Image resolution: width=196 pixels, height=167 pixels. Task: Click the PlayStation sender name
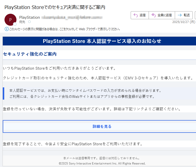click(x=29, y=17)
